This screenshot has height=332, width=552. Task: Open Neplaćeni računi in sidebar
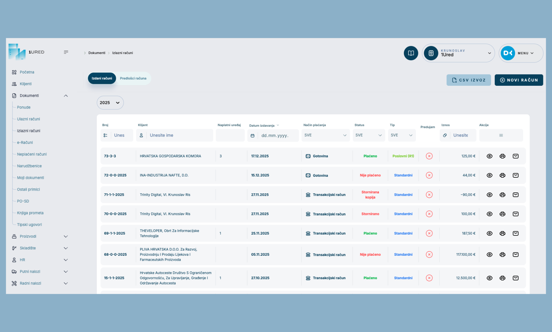pos(32,154)
